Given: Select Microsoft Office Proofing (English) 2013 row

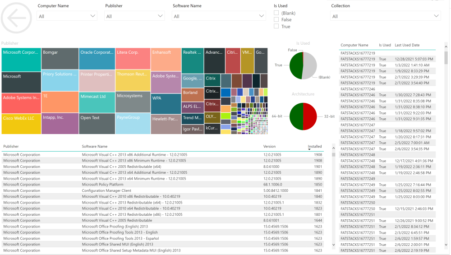Looking at the screenshot, I should pyautogui.click(x=163, y=227).
